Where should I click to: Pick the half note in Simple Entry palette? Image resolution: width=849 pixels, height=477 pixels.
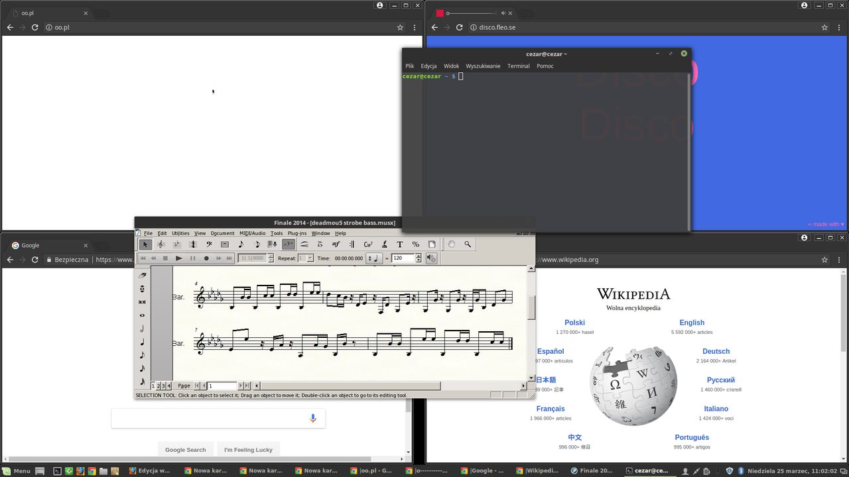point(143,329)
